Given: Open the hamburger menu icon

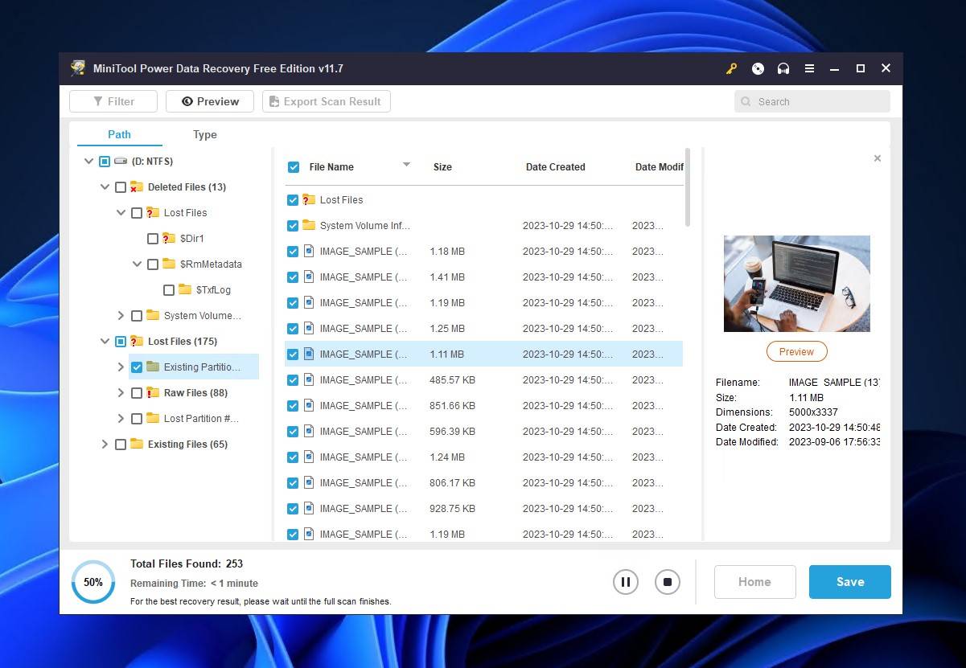Looking at the screenshot, I should point(809,68).
